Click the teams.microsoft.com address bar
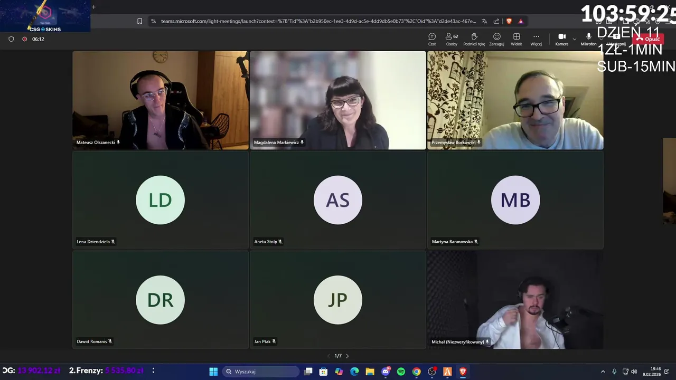This screenshot has height=380, width=676. click(x=318, y=21)
